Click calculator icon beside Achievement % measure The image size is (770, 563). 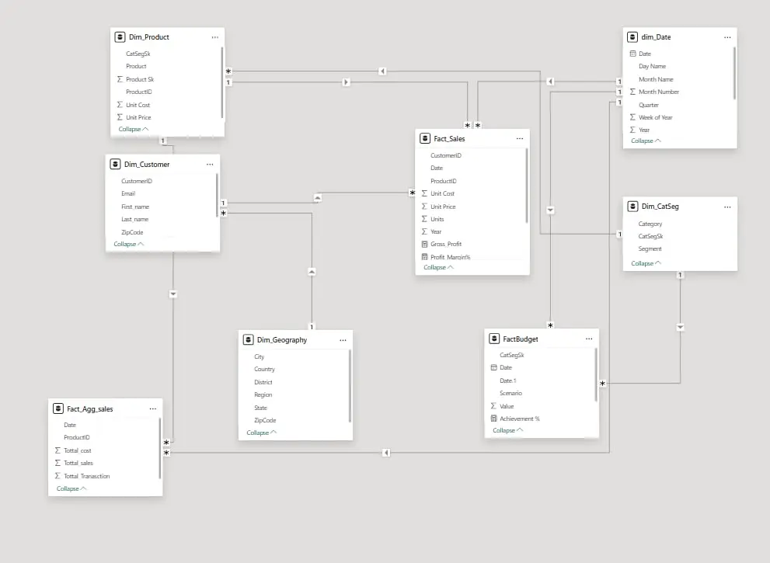pos(494,419)
